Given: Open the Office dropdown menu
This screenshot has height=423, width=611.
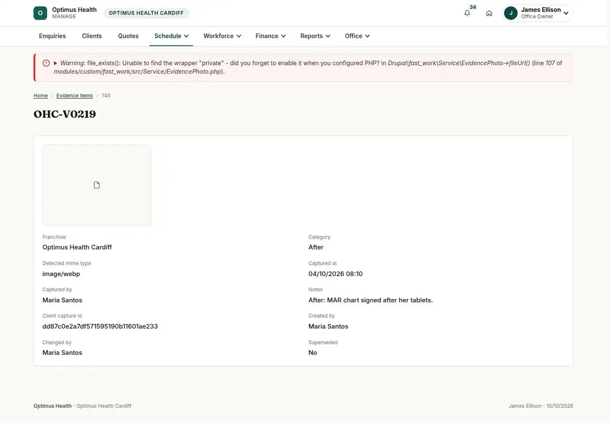Looking at the screenshot, I should [357, 36].
